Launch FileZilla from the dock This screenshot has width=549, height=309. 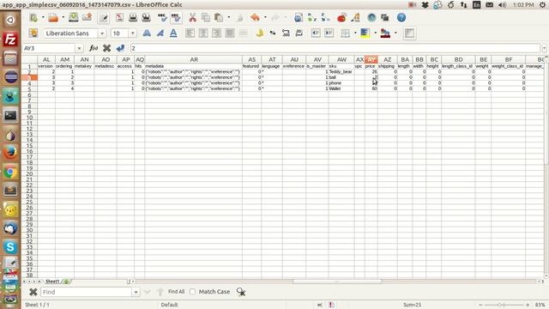click(10, 39)
